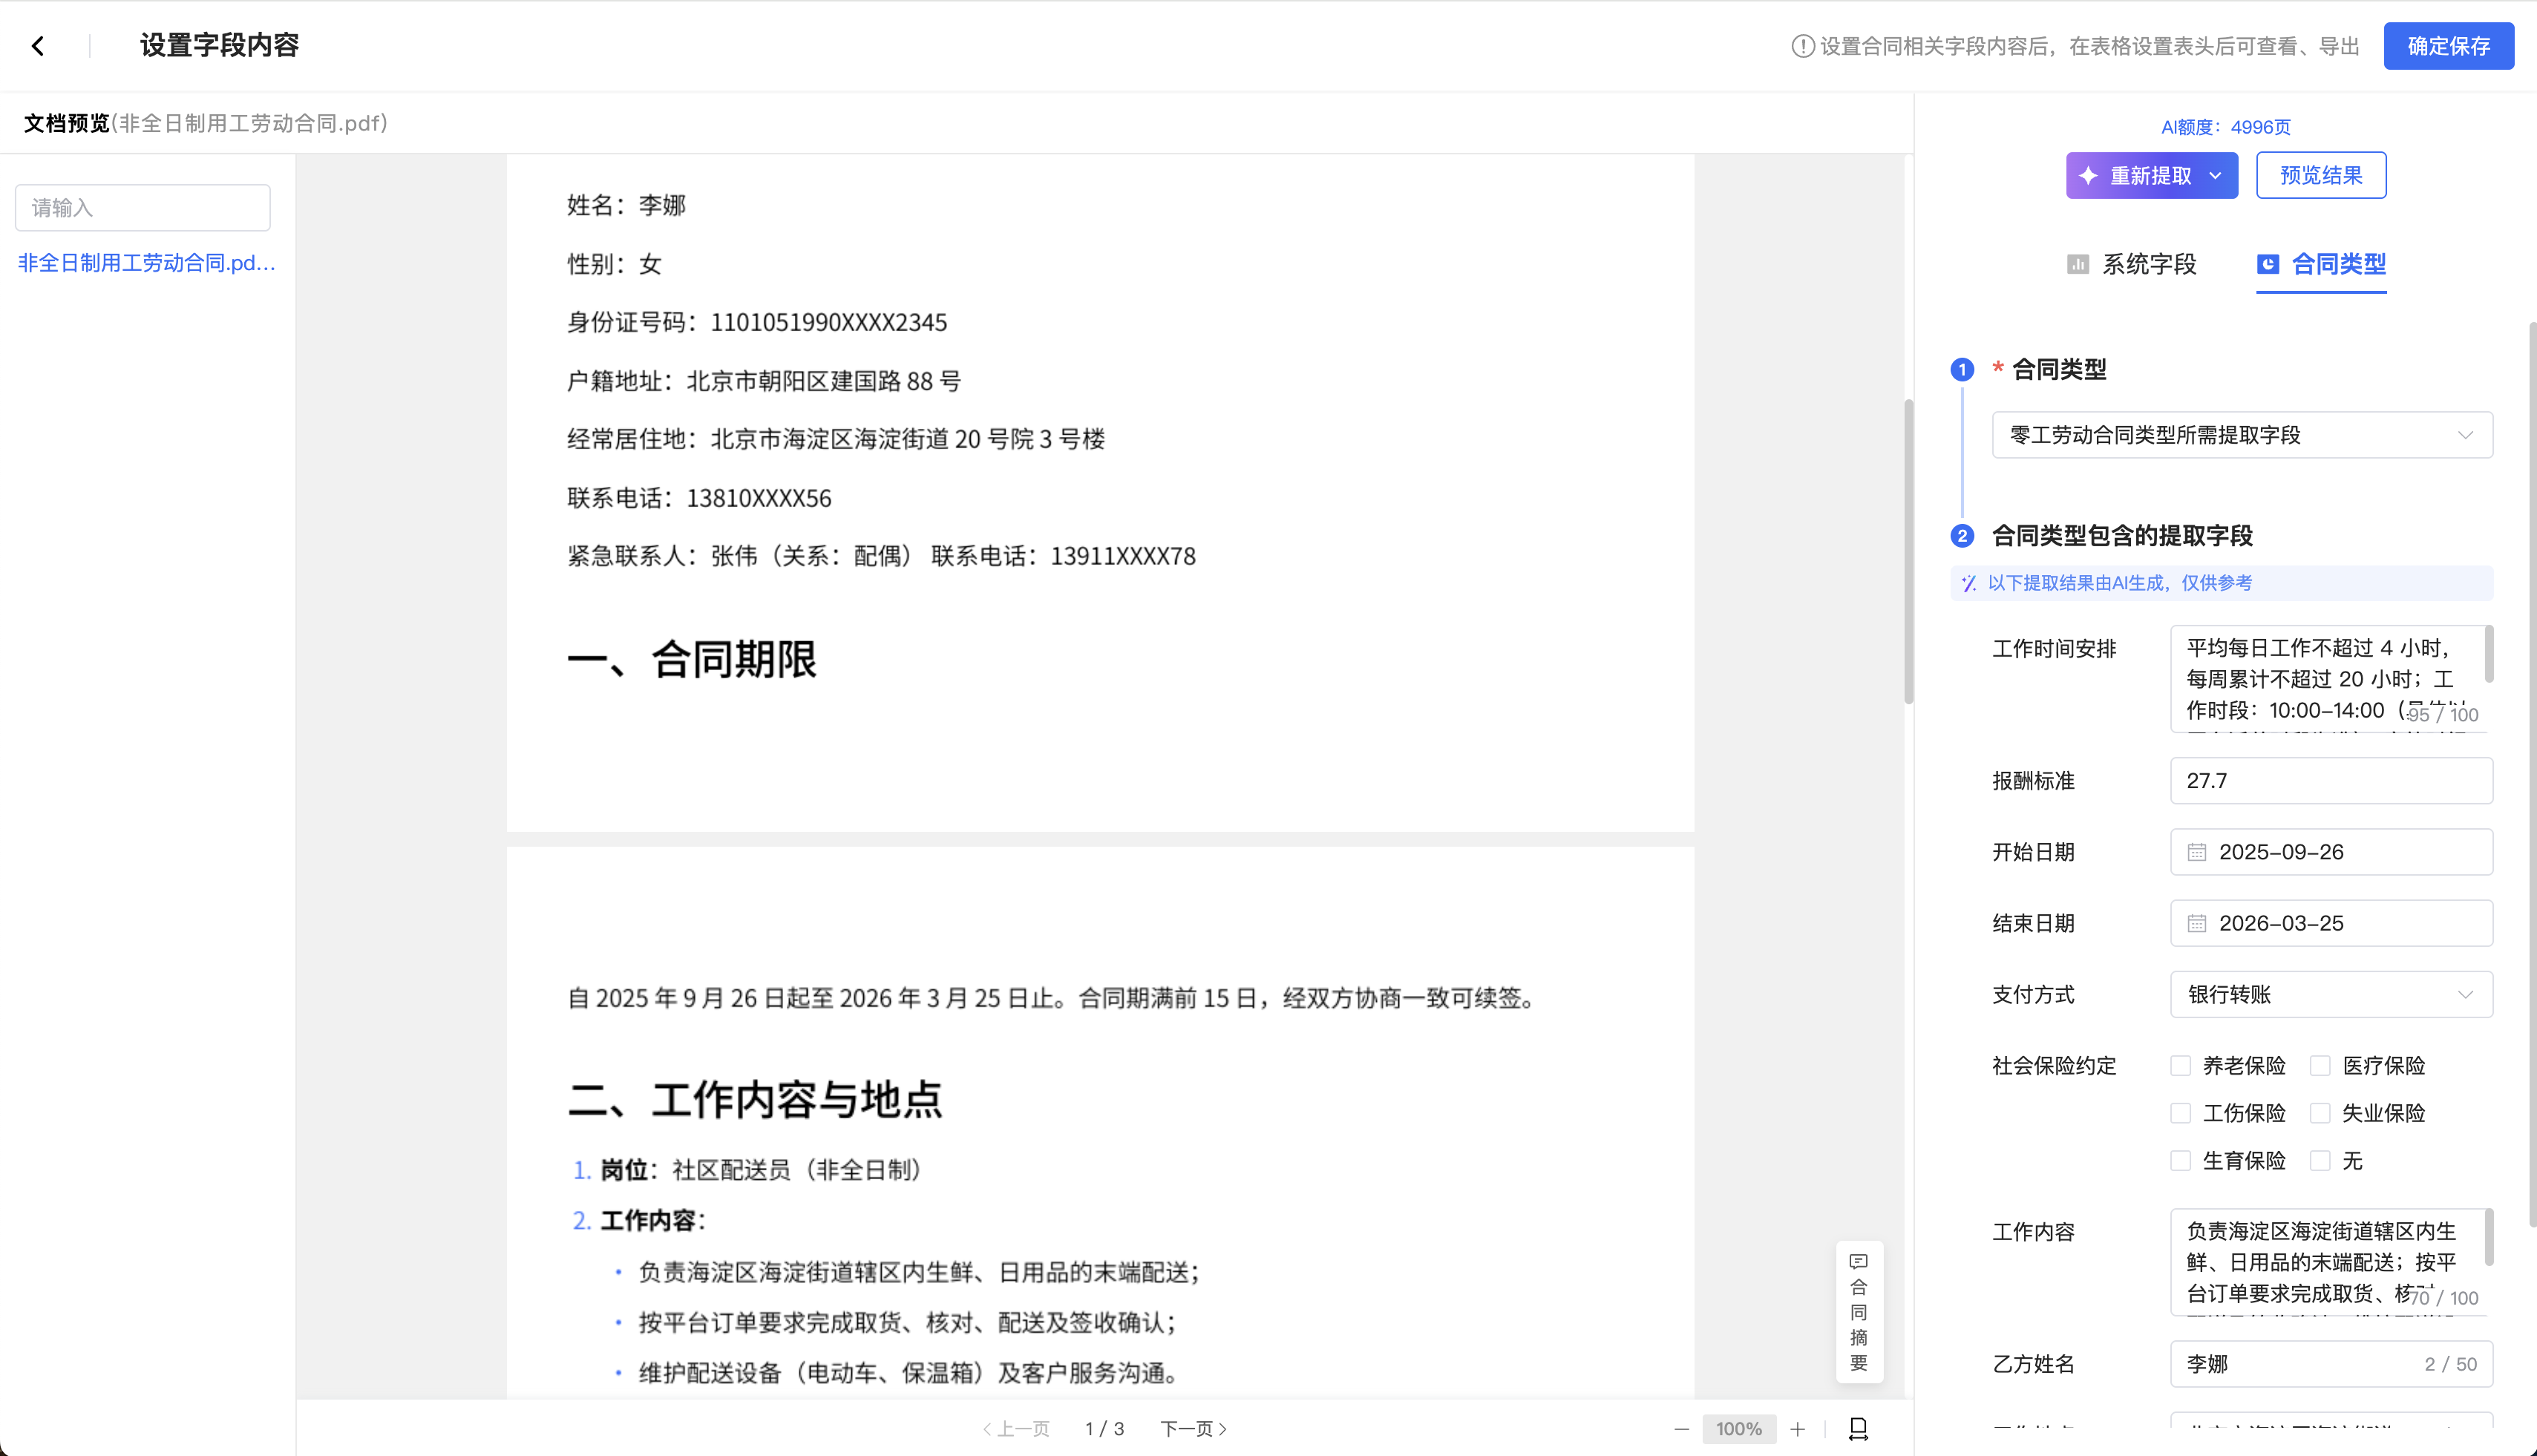Open the 支付方式 银行转账 dropdown
2537x1456 pixels.
coord(2330,994)
